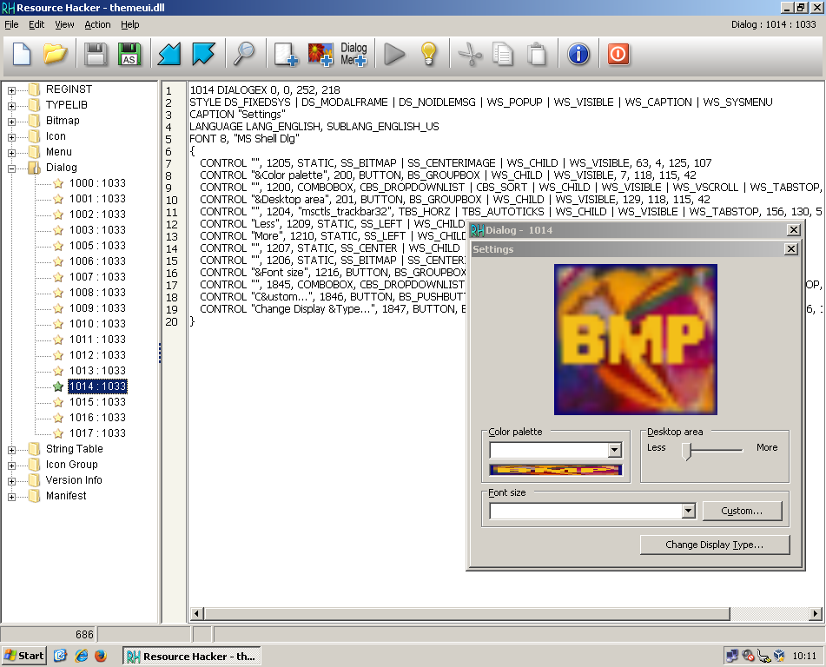Click the blue Info icon
The width and height of the screenshot is (826, 667).
pos(578,54)
